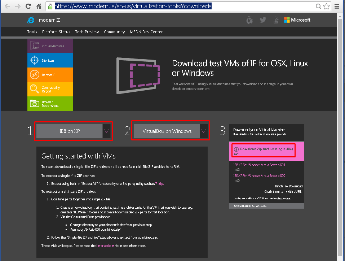
Task: Open the MSDN Dev Center menu item
Action: (146, 32)
